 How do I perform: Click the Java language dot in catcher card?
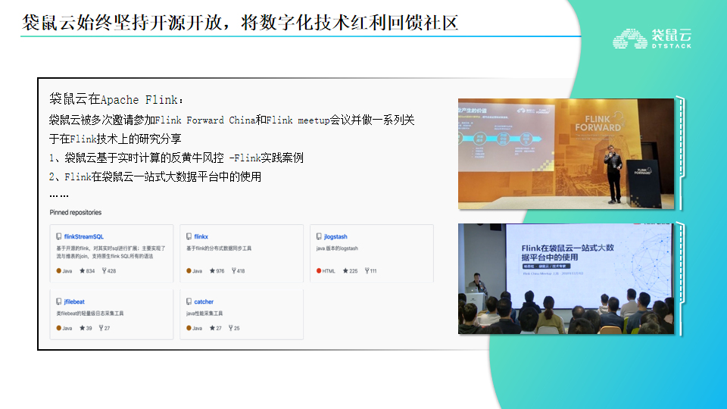(x=189, y=328)
